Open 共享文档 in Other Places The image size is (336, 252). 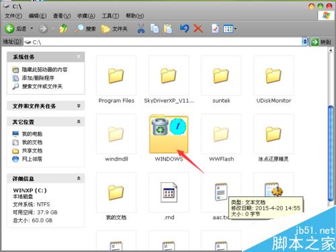[32, 151]
